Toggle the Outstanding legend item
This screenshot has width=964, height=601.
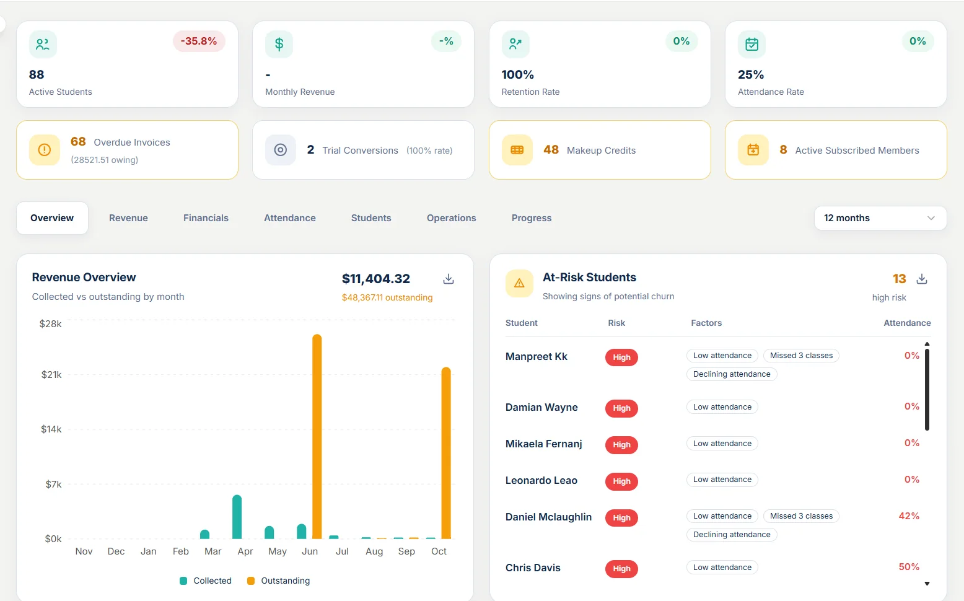tap(278, 581)
